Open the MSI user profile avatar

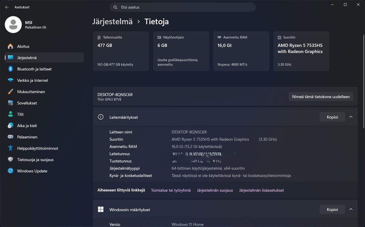click(x=13, y=24)
